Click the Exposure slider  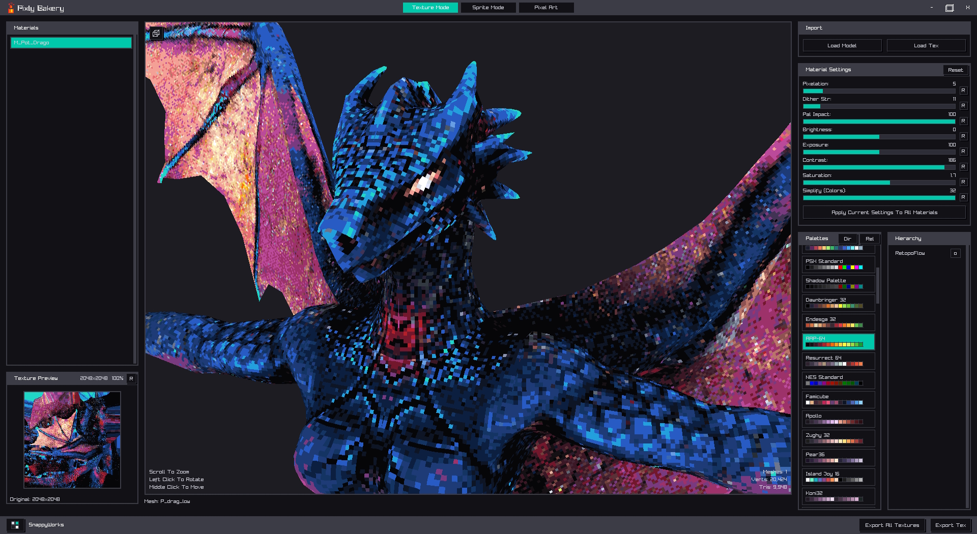[879, 152]
